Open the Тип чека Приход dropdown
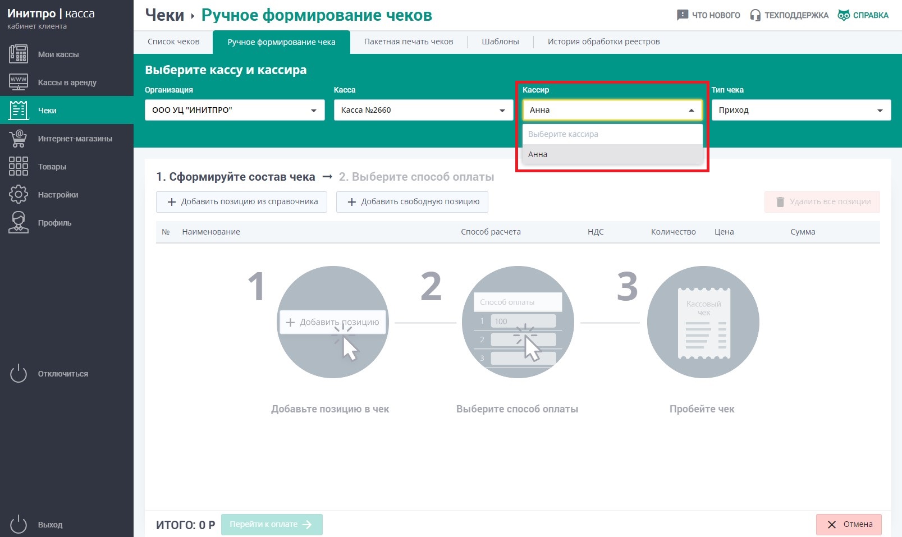The width and height of the screenshot is (902, 537). pos(801,110)
